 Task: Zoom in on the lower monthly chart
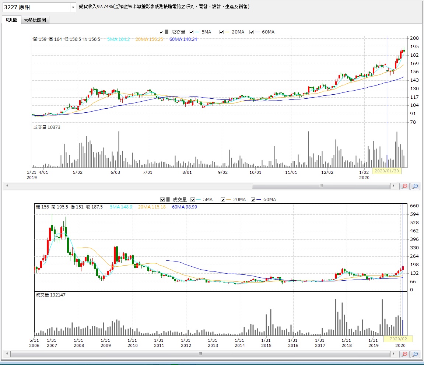(x=404, y=354)
